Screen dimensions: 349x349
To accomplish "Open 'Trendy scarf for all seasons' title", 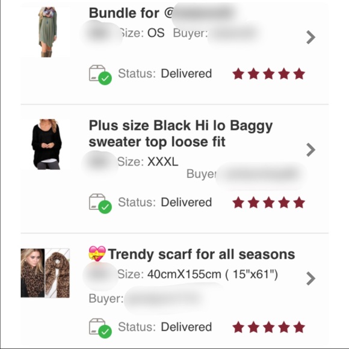I will pyautogui.click(x=202, y=254).
